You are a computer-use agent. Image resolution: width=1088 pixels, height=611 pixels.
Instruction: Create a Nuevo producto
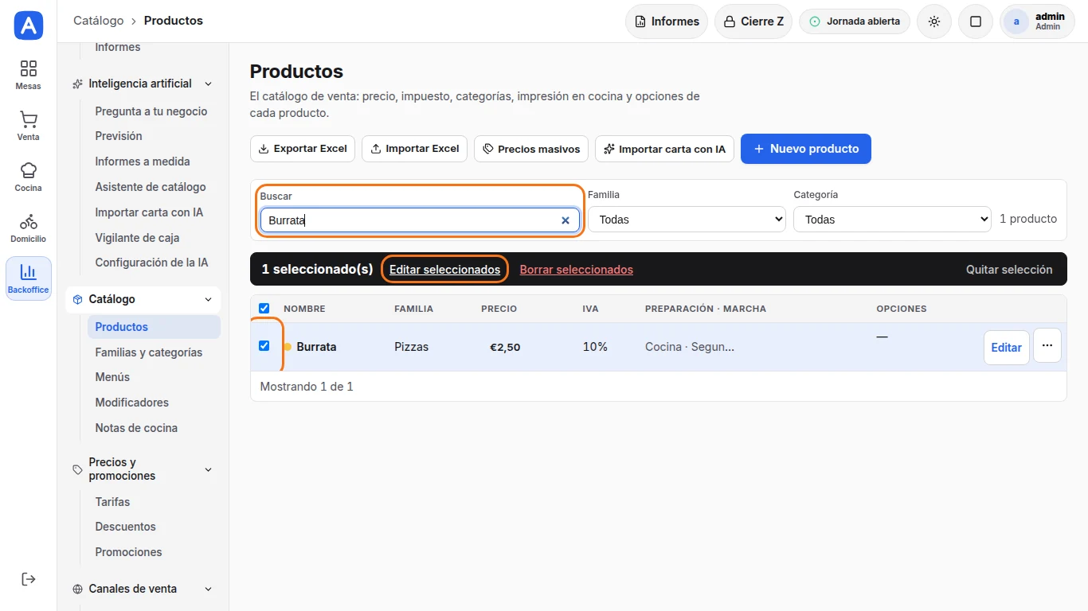click(806, 149)
